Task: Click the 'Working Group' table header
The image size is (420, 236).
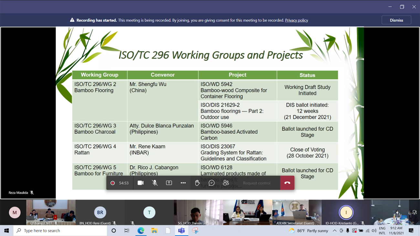Action: [100, 75]
